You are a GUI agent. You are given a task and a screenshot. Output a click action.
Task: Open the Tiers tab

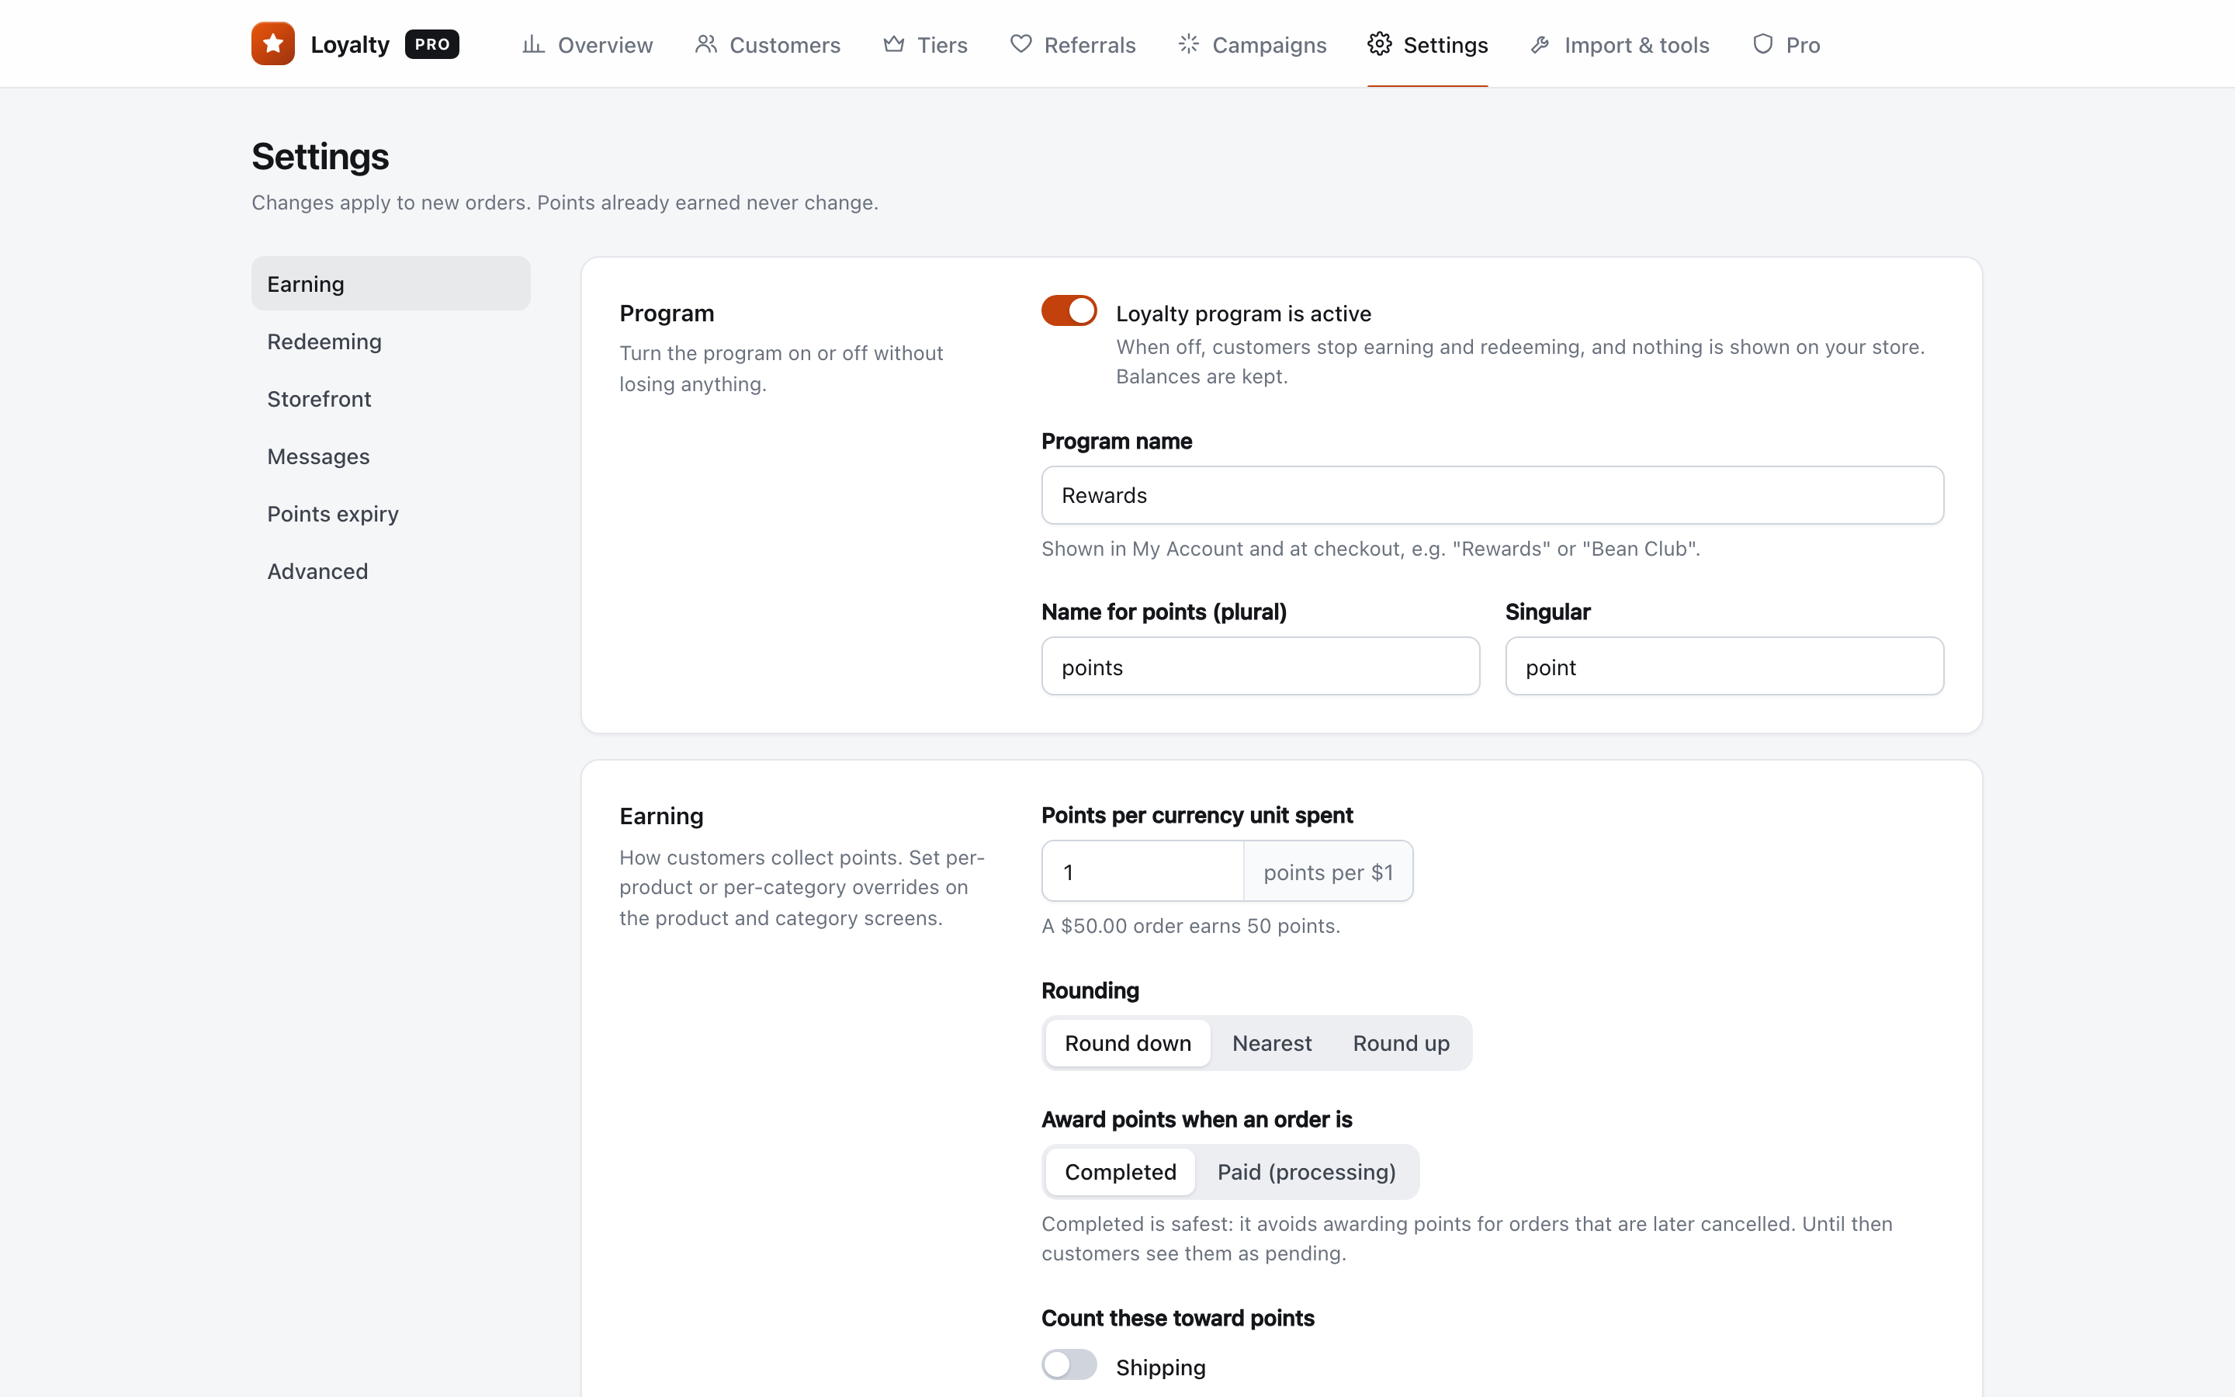click(924, 44)
